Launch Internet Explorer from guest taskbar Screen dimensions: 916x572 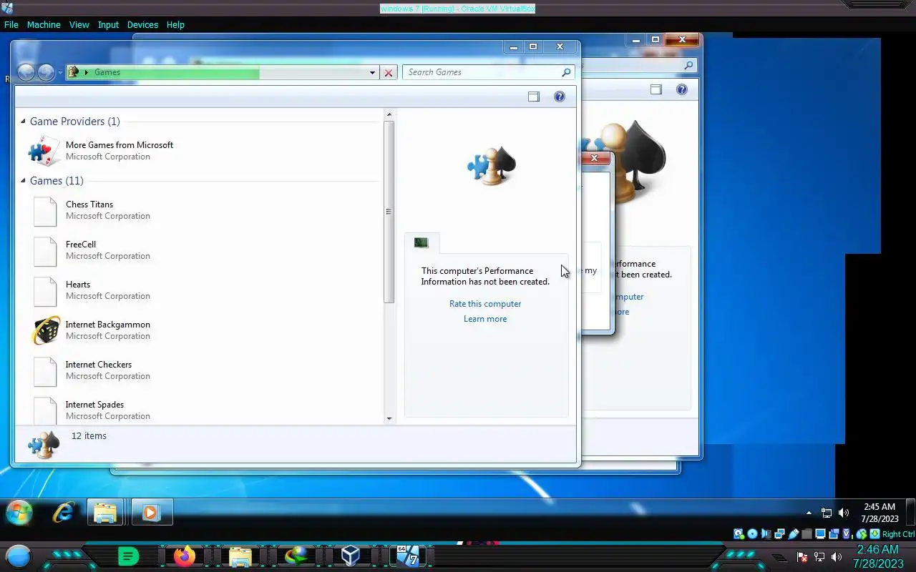(64, 512)
